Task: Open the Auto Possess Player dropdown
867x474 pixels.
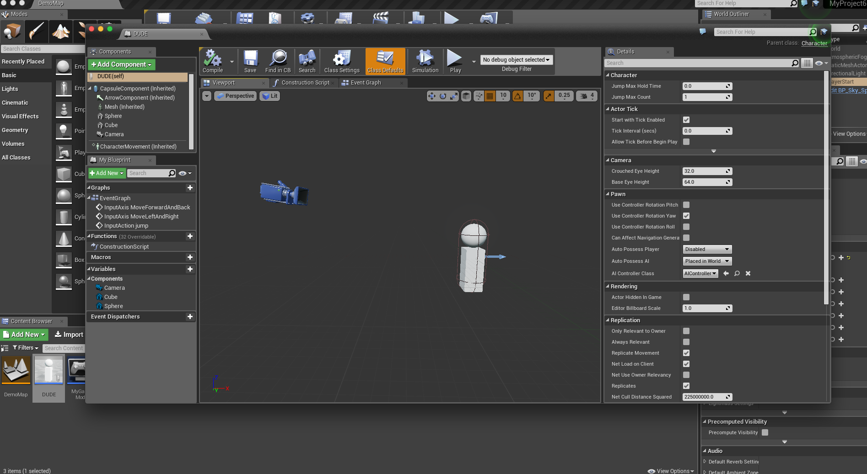Action: [x=707, y=249]
